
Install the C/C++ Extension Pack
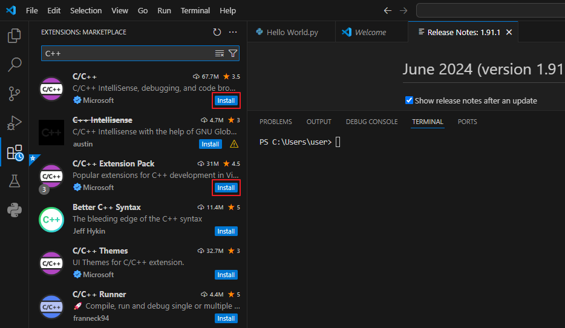point(226,188)
